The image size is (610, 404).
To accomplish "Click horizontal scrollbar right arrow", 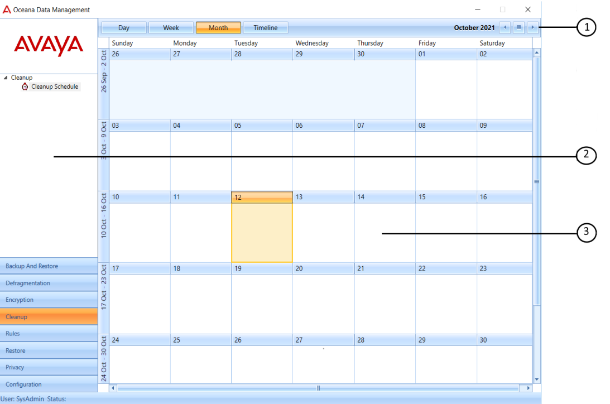I will pos(529,388).
